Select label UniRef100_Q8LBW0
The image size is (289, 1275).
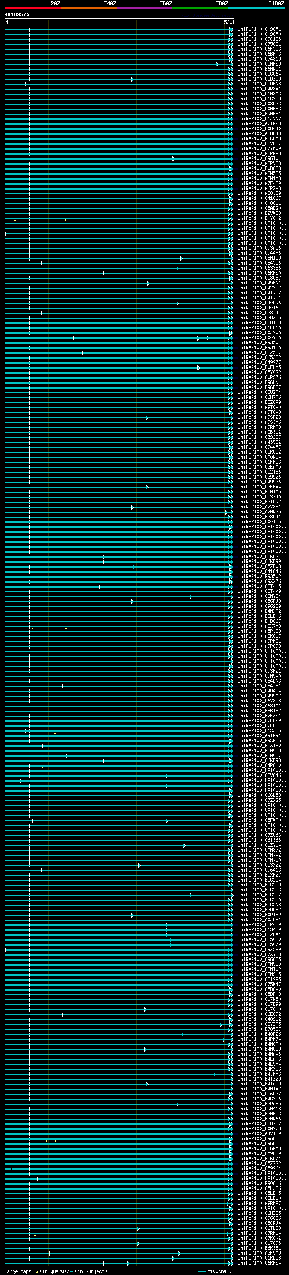259,1198
